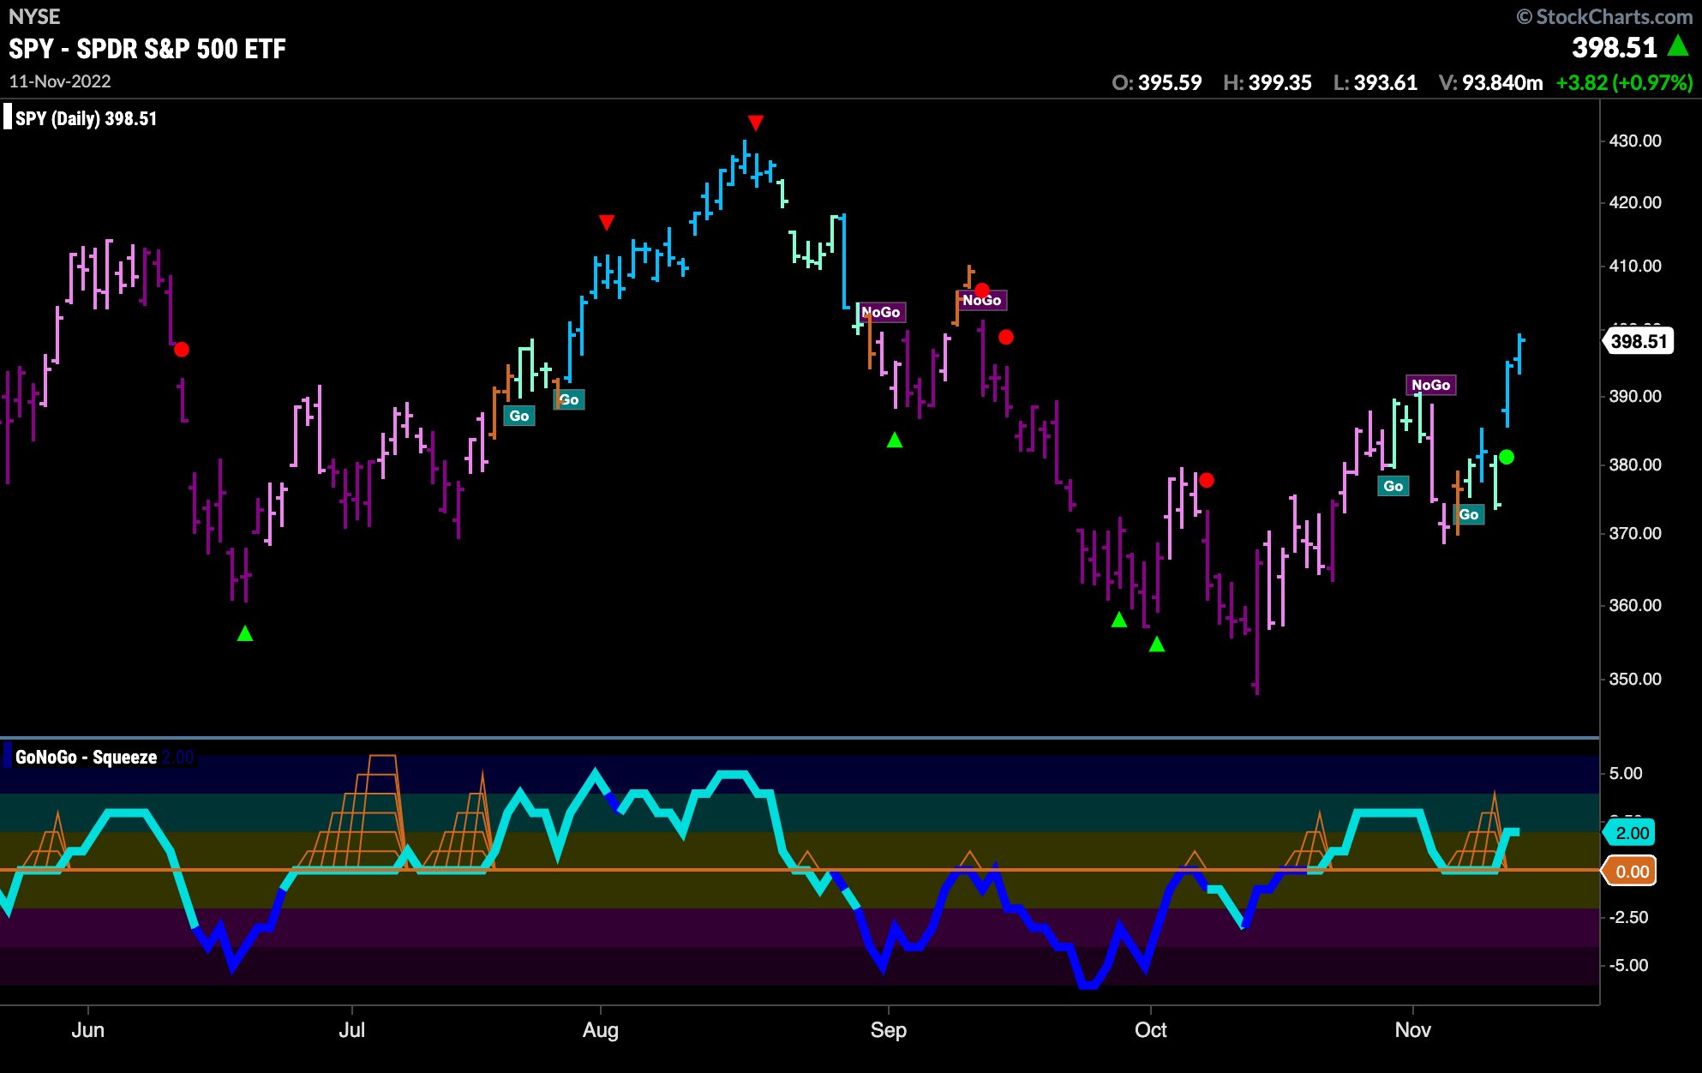
Task: Click the Go label below November bars
Action: tap(1469, 514)
